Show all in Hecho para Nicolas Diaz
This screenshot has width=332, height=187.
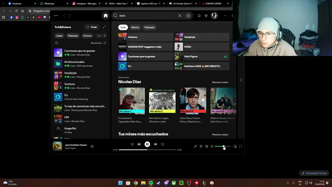click(x=220, y=82)
